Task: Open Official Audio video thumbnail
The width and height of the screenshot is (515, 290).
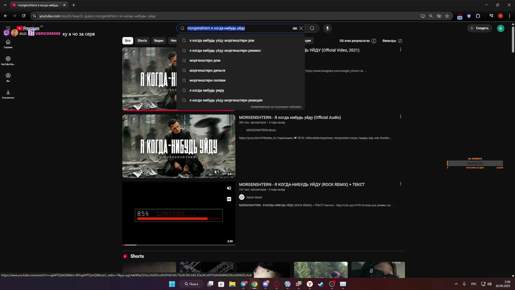Action: pyautogui.click(x=179, y=146)
